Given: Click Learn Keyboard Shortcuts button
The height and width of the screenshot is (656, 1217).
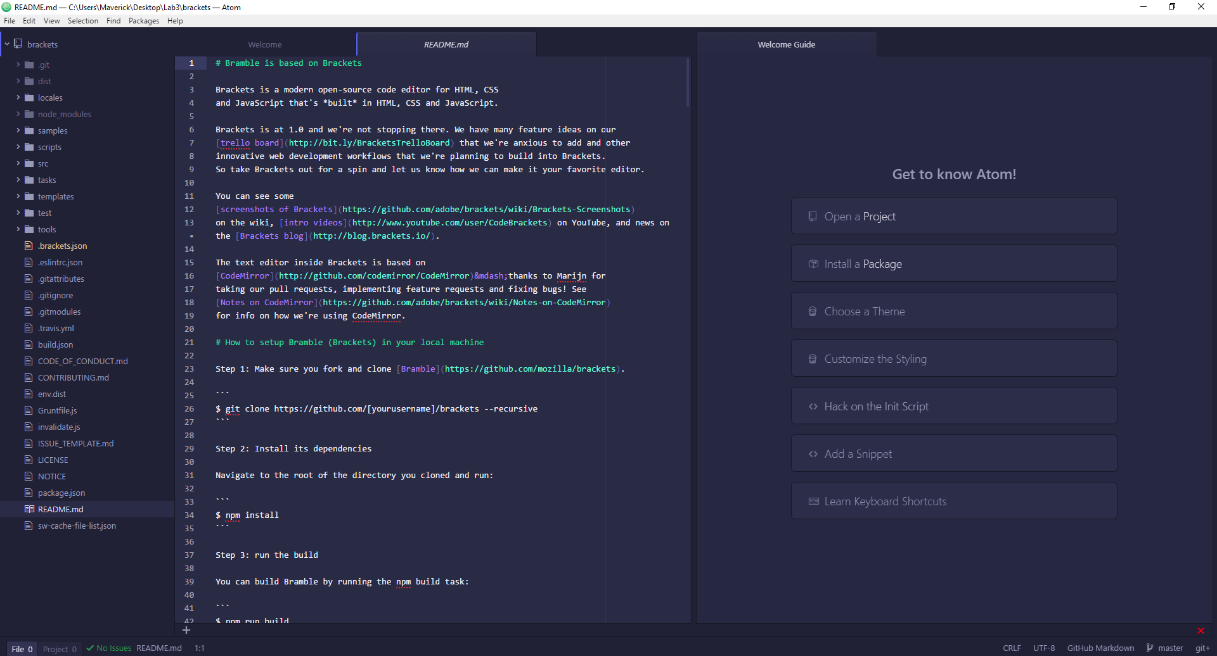Looking at the screenshot, I should (x=954, y=501).
